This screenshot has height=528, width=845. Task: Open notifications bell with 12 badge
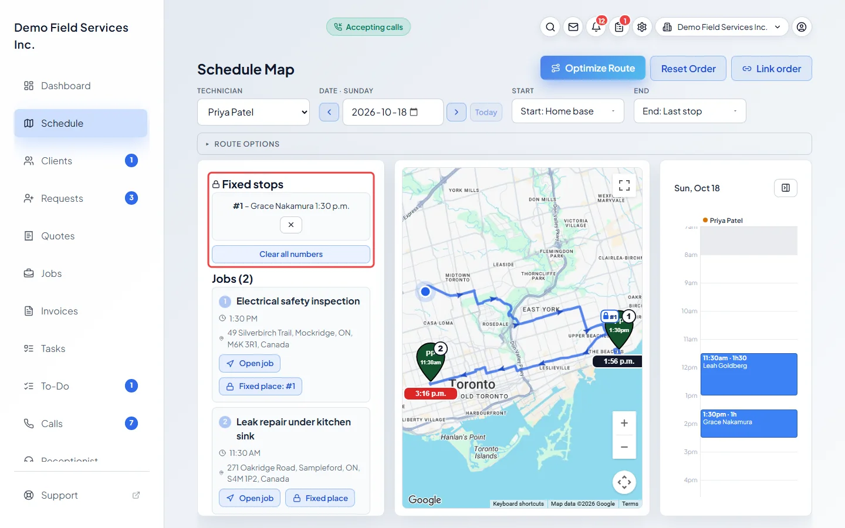pos(596,27)
